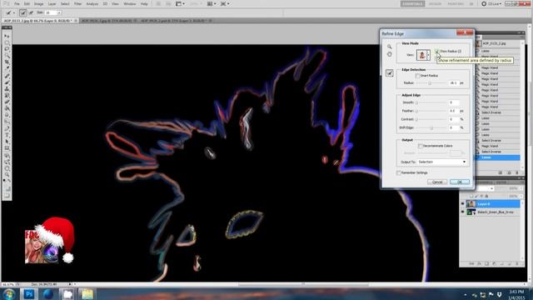Open the Window menu

(x=130, y=3)
